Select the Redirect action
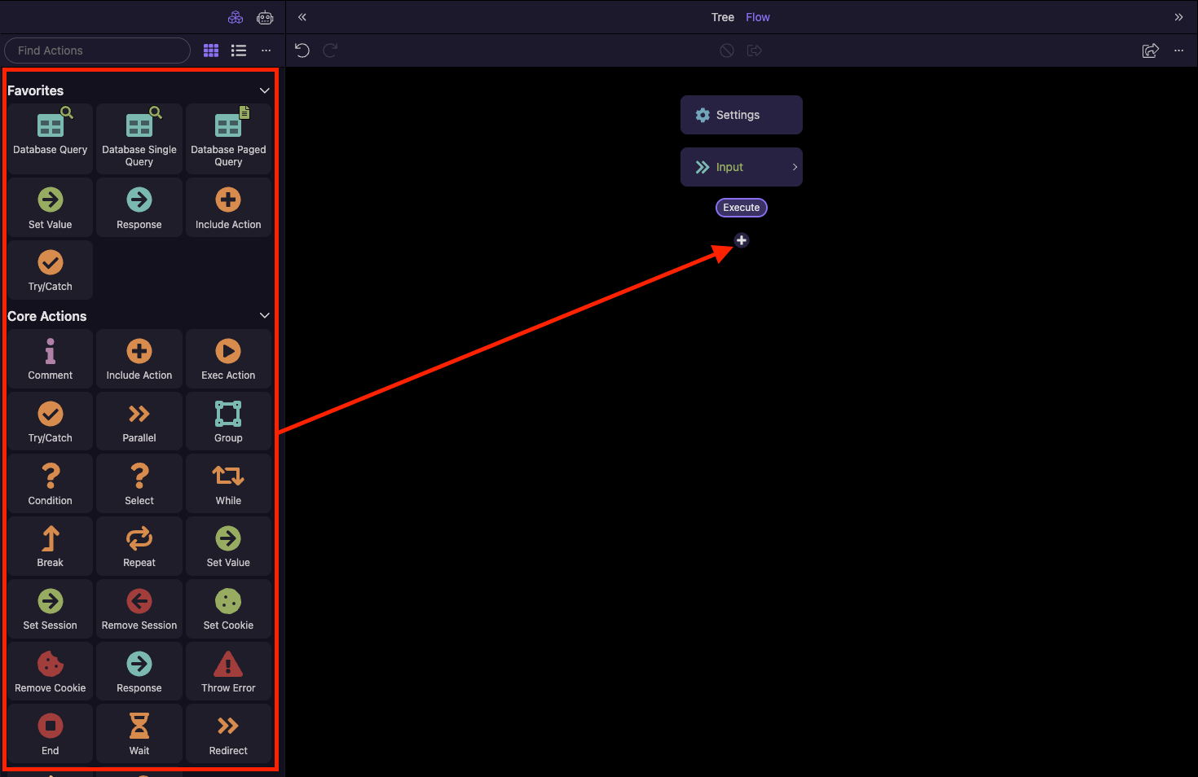This screenshot has width=1198, height=777. point(228,734)
